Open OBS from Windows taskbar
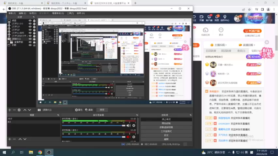Viewport: 278px width, 156px height. (49, 152)
